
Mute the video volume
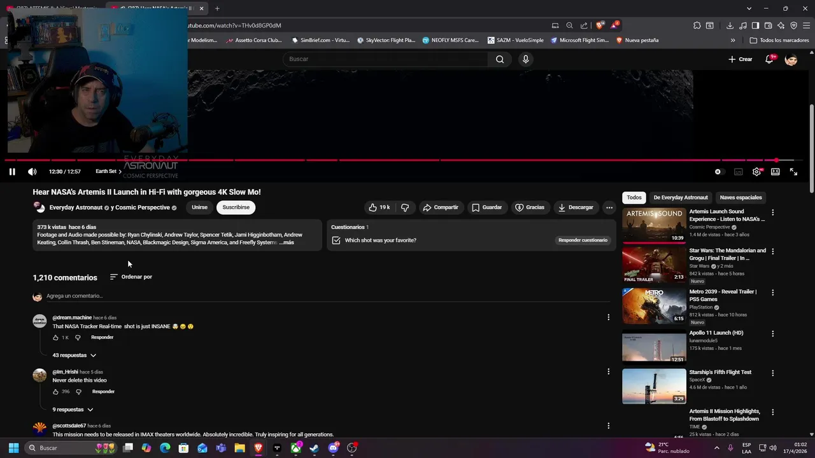click(32, 172)
